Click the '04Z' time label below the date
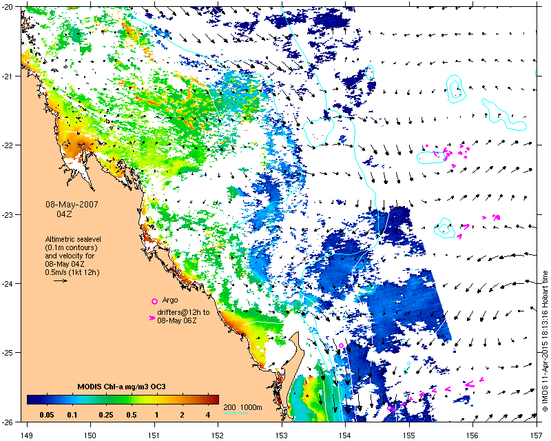 [65, 214]
